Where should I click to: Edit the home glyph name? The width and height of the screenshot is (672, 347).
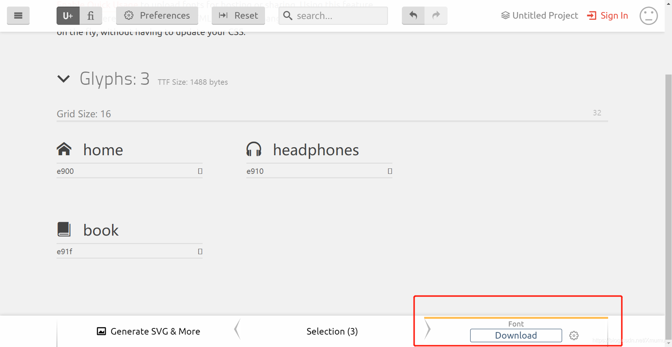(x=103, y=150)
